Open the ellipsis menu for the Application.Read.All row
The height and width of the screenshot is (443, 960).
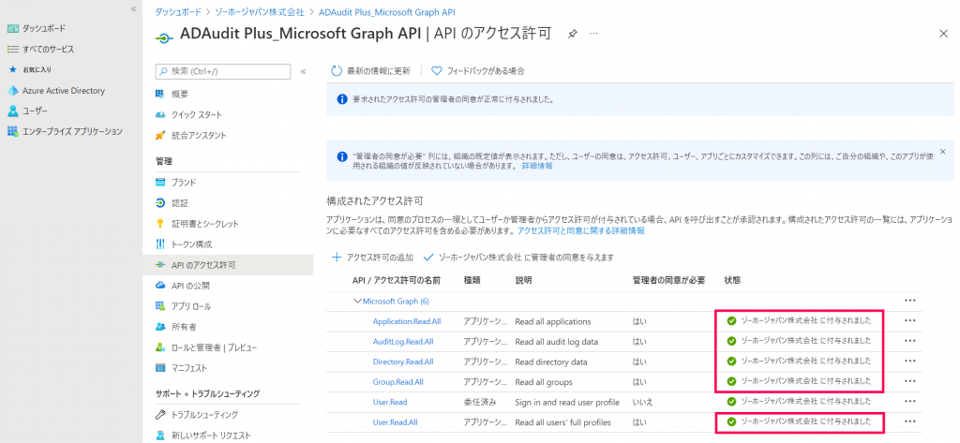908,320
